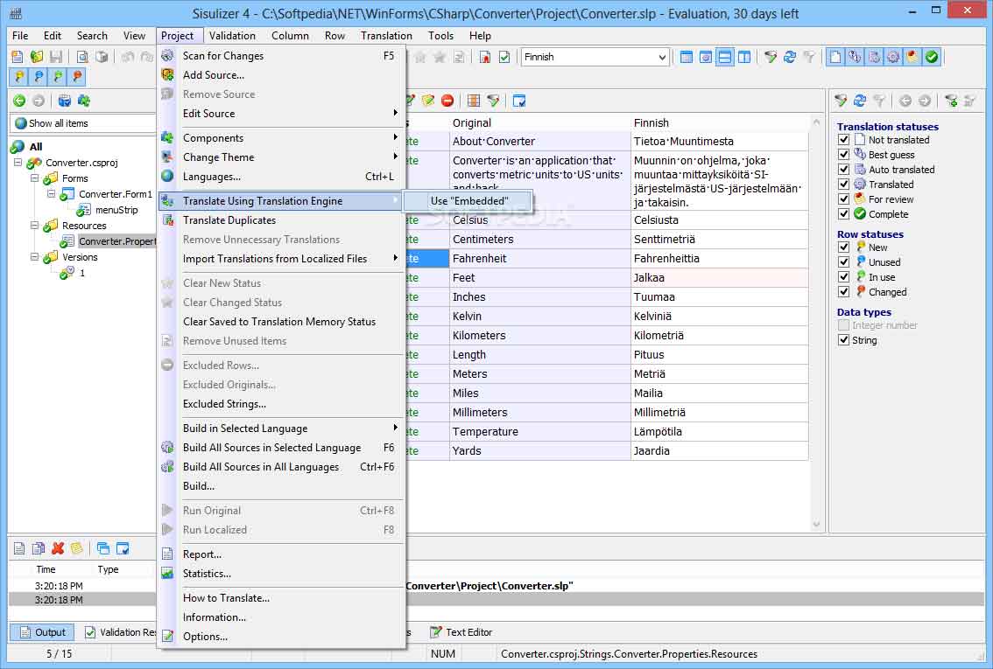
Task: Click the open project folder icon
Action: pos(37,57)
